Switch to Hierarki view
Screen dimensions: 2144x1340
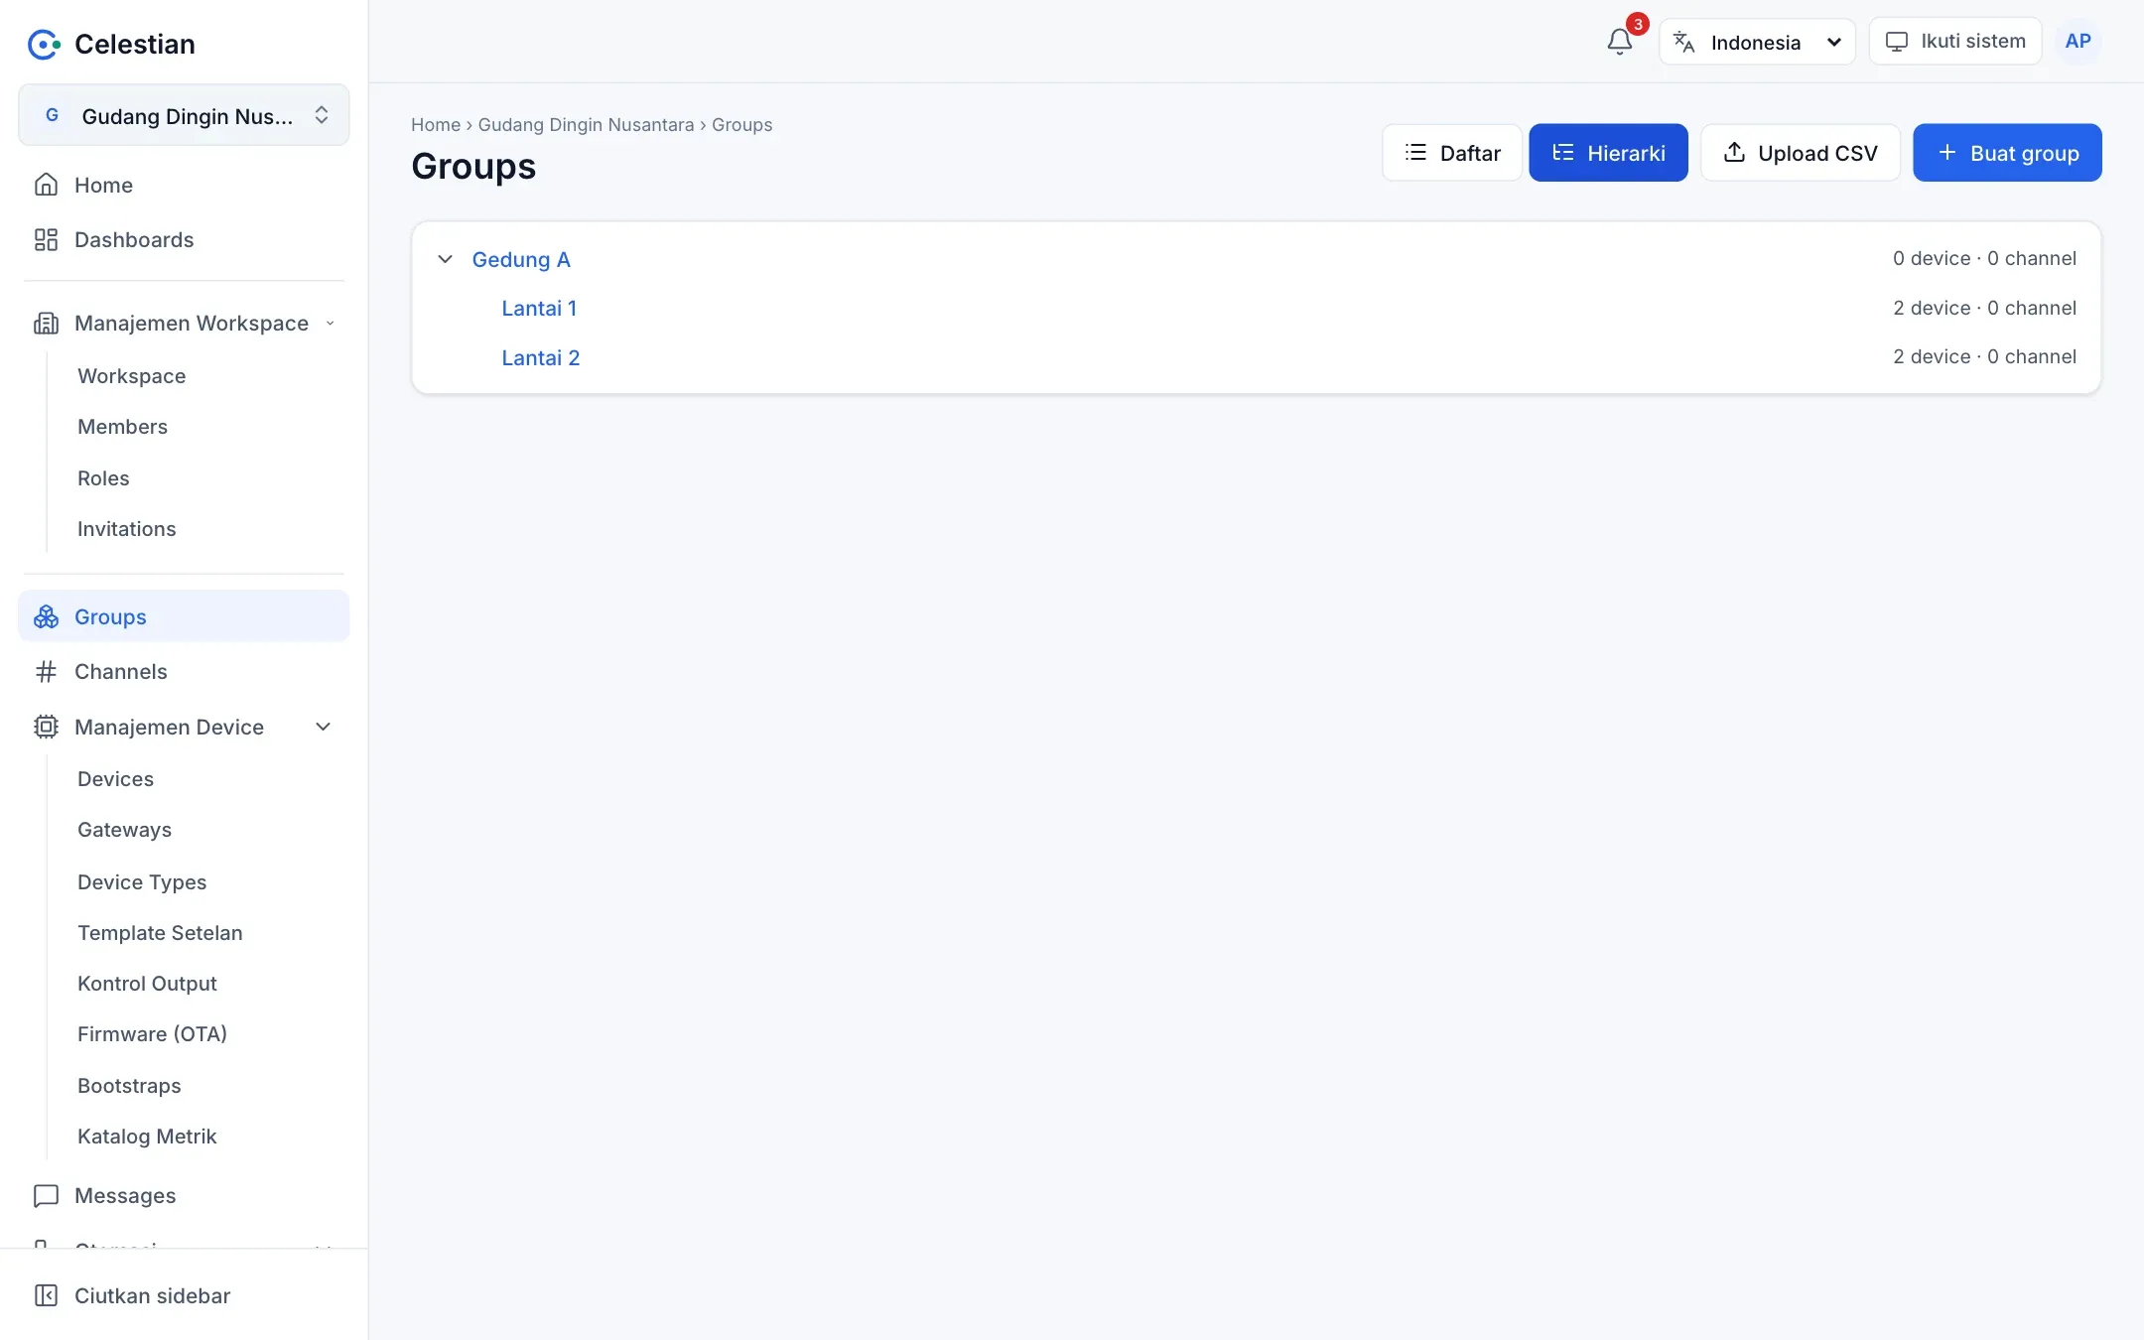tap(1608, 153)
